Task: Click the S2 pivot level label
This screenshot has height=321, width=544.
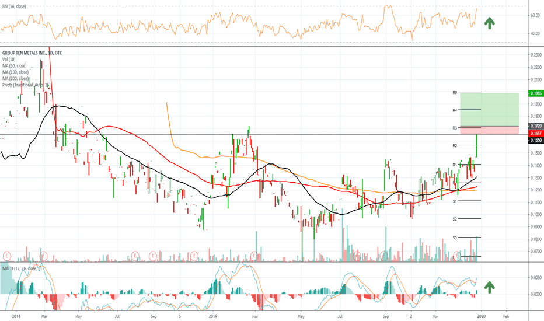Action: point(455,219)
